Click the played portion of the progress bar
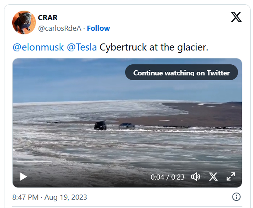This screenshot has height=208, width=253. [x=34, y=162]
